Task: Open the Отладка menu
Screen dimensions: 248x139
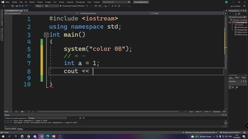Action: pos(48,2)
